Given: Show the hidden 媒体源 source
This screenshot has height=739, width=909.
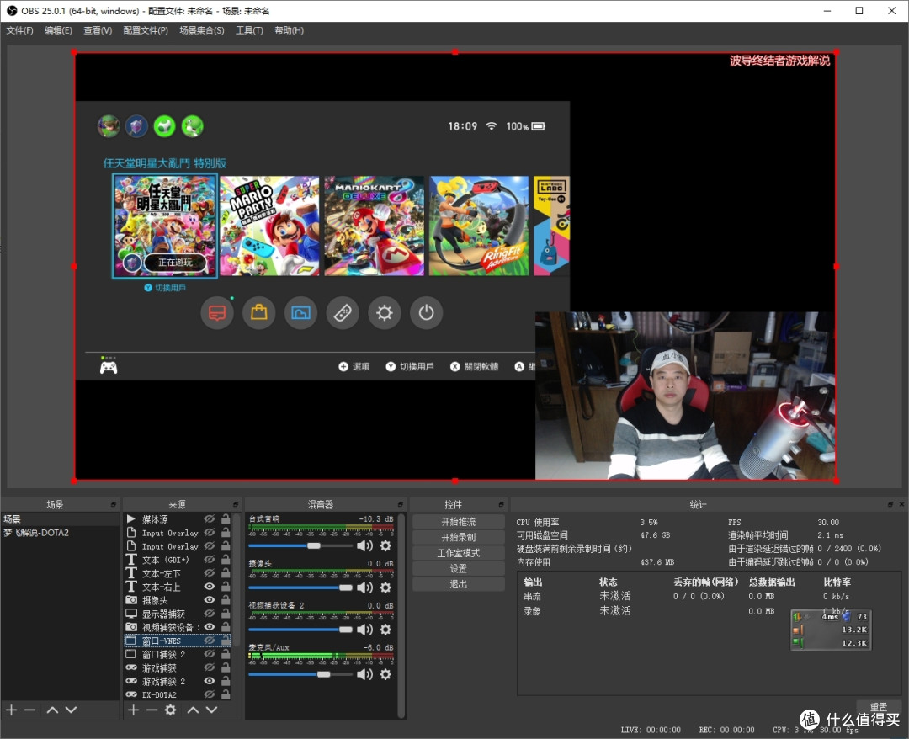Looking at the screenshot, I should coord(210,518).
